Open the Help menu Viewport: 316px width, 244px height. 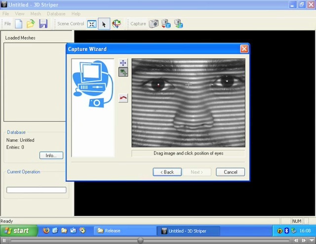coord(76,14)
